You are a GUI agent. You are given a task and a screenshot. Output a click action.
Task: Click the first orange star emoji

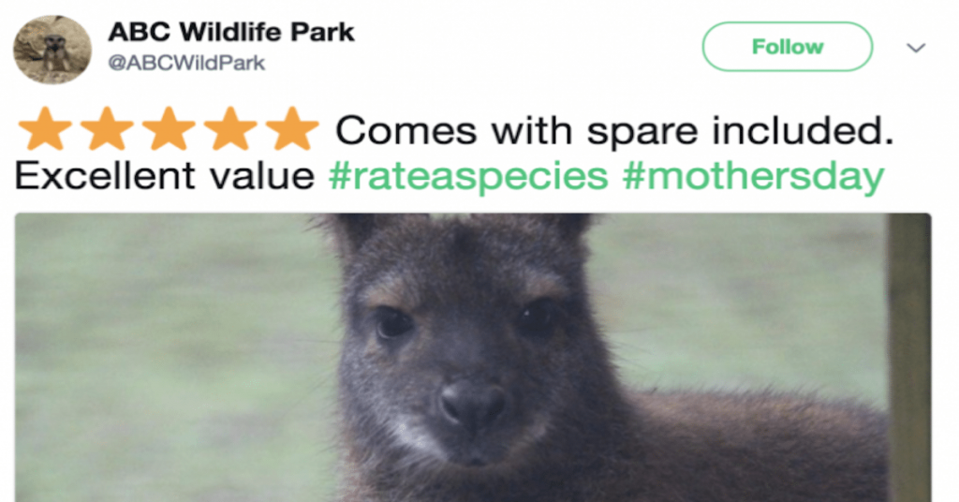(x=45, y=129)
